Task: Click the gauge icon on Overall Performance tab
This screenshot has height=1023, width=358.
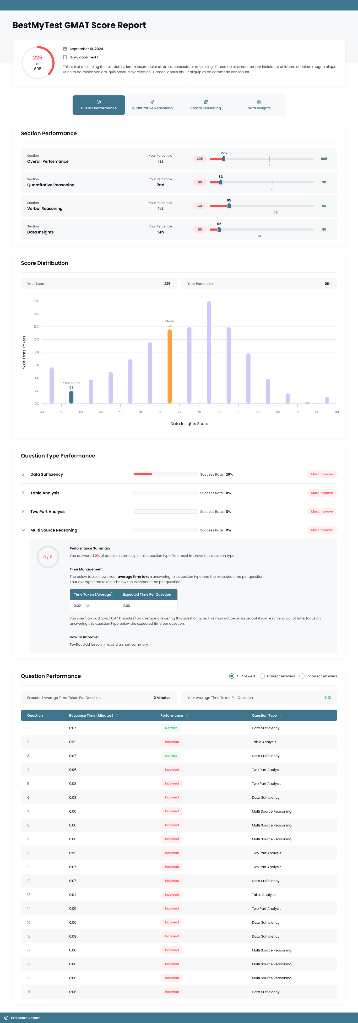Action: click(x=99, y=102)
